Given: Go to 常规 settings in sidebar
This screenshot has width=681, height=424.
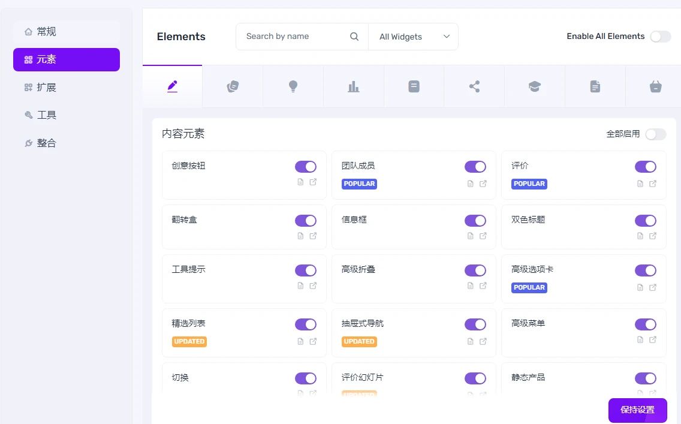Looking at the screenshot, I should (x=46, y=32).
